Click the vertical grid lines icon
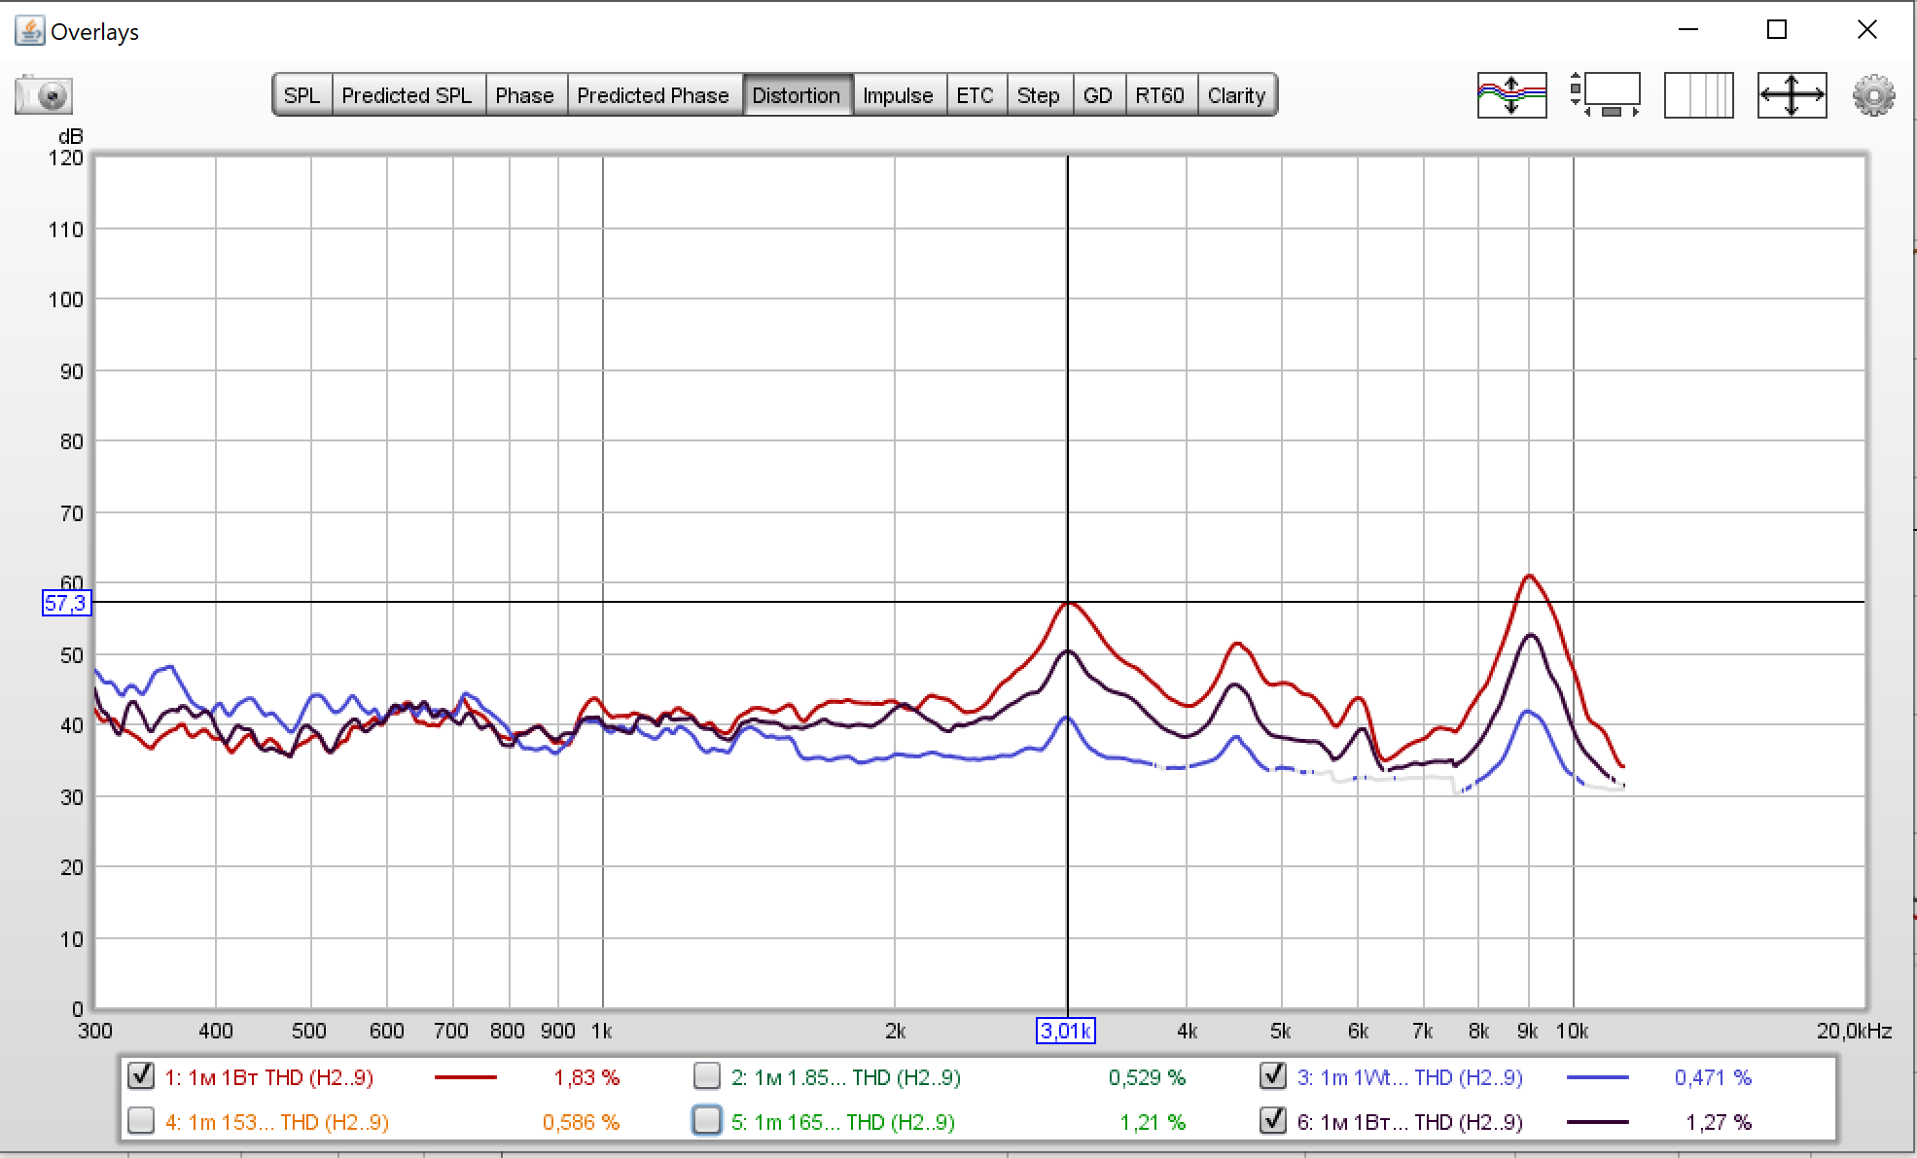The width and height of the screenshot is (1917, 1158). click(x=1698, y=95)
